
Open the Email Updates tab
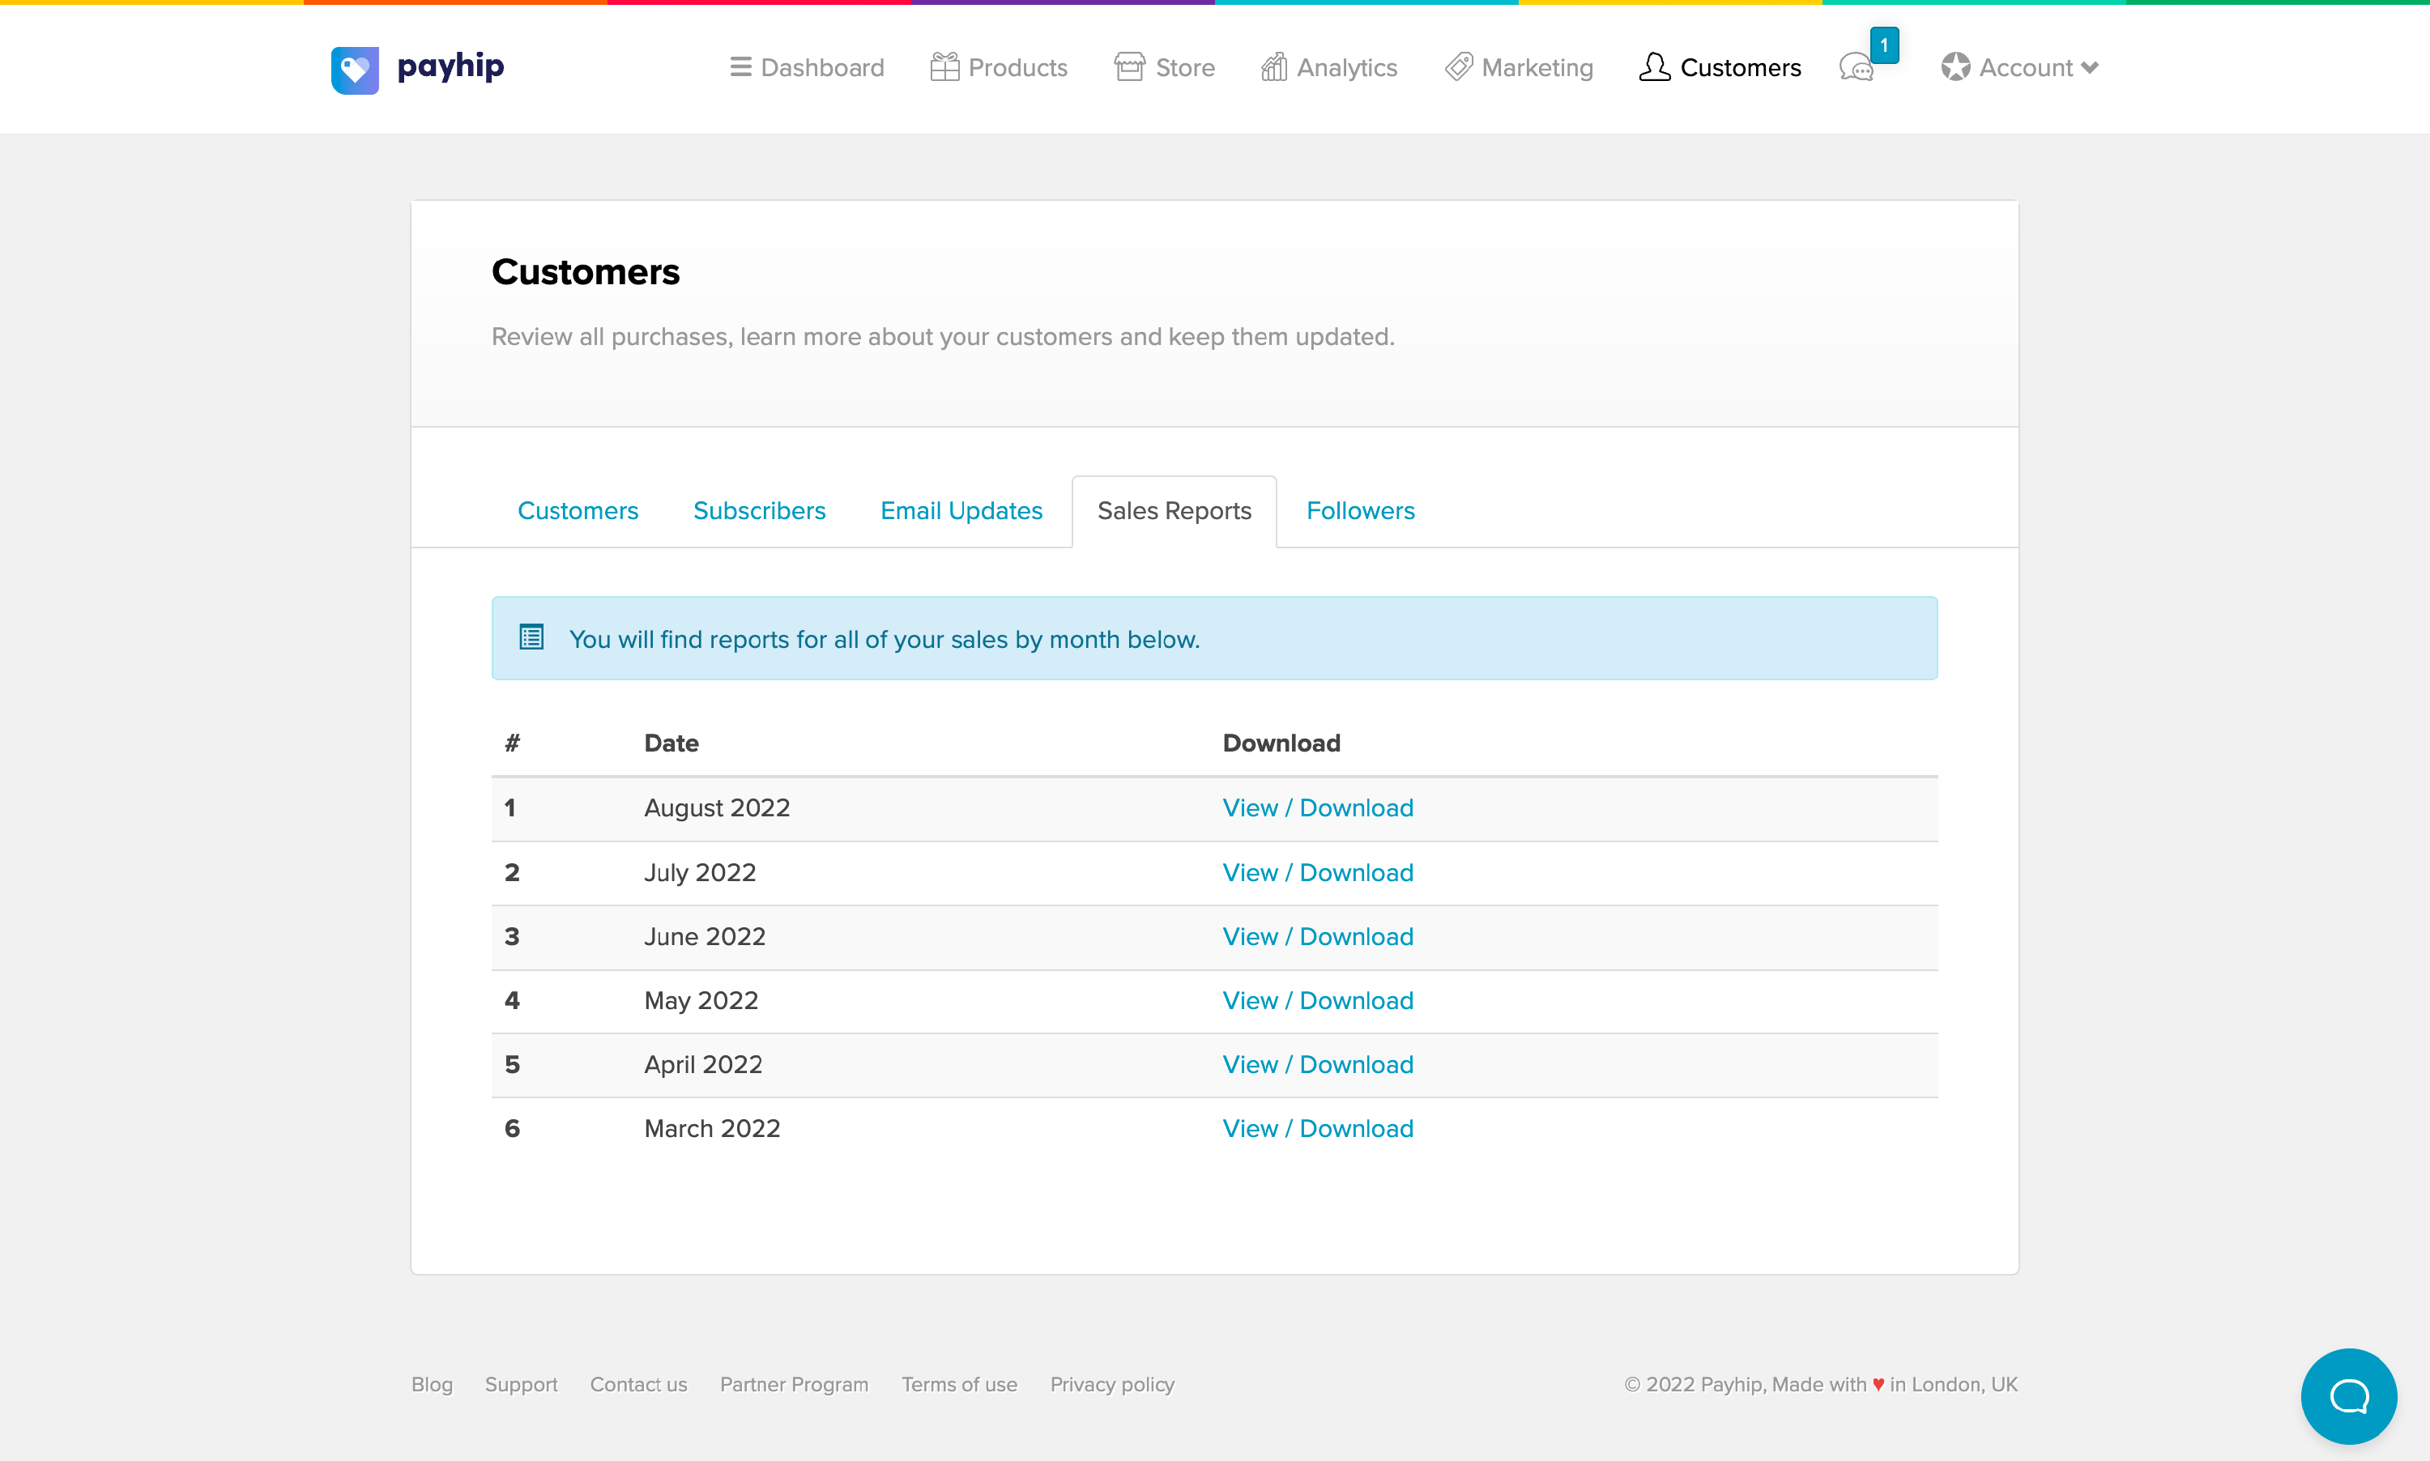click(x=961, y=511)
